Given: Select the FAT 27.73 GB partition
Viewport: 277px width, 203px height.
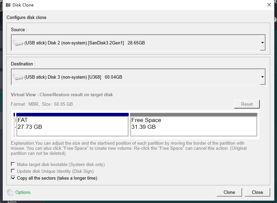Looking at the screenshot, I should tap(72, 126).
